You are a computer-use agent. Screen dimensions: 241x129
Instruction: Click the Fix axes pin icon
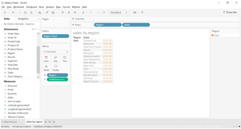(104, 12)
